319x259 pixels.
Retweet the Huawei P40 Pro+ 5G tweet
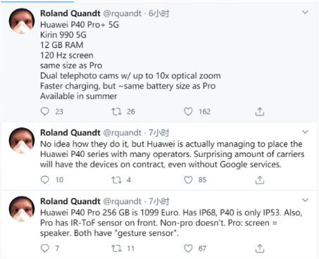click(x=116, y=111)
